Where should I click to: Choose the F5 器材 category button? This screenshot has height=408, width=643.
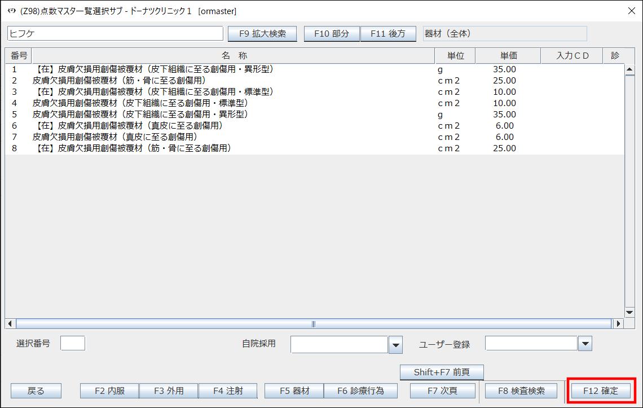click(x=294, y=391)
